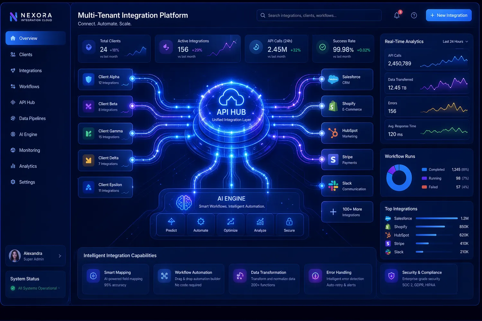Click the Security & Compliance shield icon
The width and height of the screenshot is (482, 321).
point(391,276)
